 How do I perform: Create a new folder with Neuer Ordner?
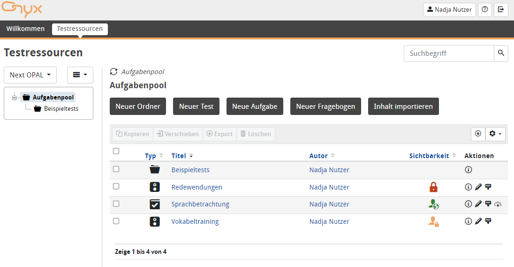point(138,106)
